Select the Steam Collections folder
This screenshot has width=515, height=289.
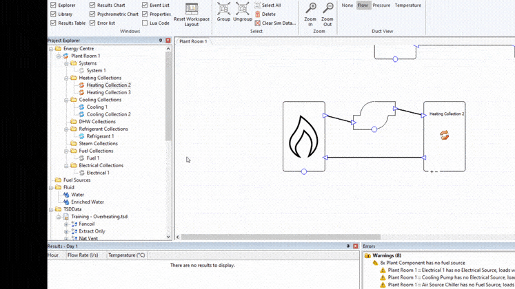click(x=98, y=144)
